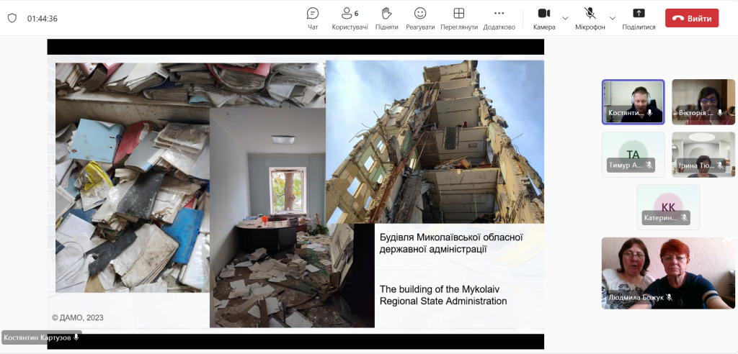Screen dimensions: 738x354
Task: Select the Катерина KK avatar tile
Action: coord(668,206)
